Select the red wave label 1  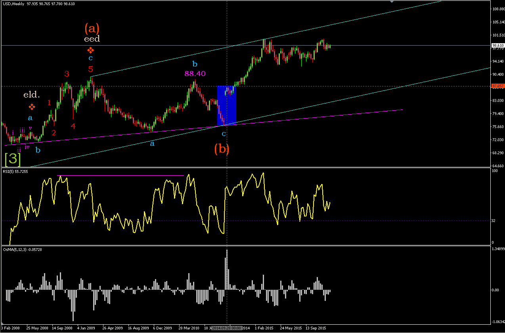coord(49,103)
